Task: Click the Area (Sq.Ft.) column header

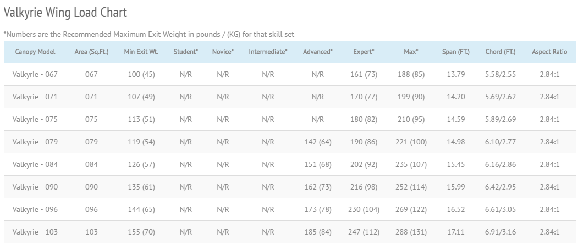Action: (91, 52)
